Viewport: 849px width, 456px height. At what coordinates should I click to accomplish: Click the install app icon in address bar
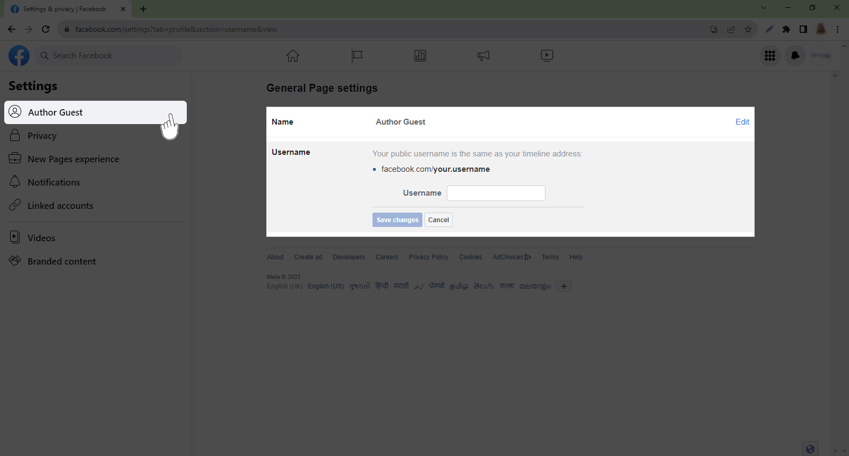point(714,29)
